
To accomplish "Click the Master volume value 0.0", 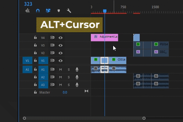I will (65, 92).
